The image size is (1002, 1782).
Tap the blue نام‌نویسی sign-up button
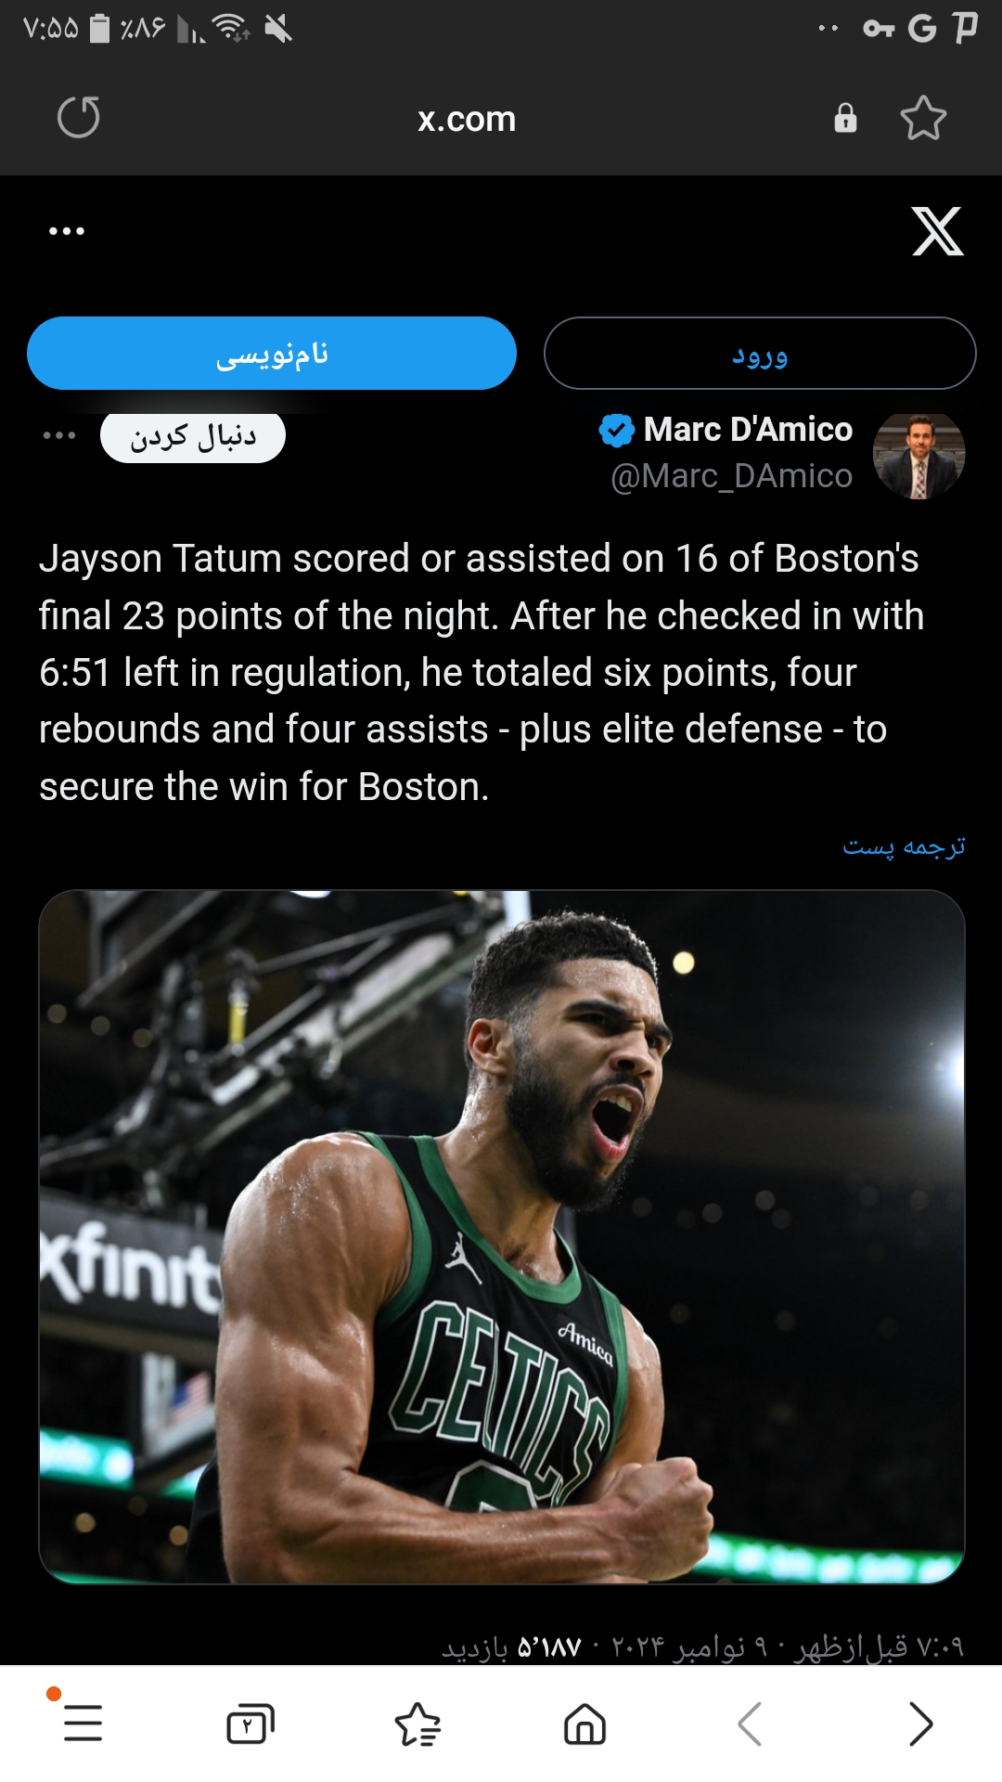pyautogui.click(x=272, y=354)
